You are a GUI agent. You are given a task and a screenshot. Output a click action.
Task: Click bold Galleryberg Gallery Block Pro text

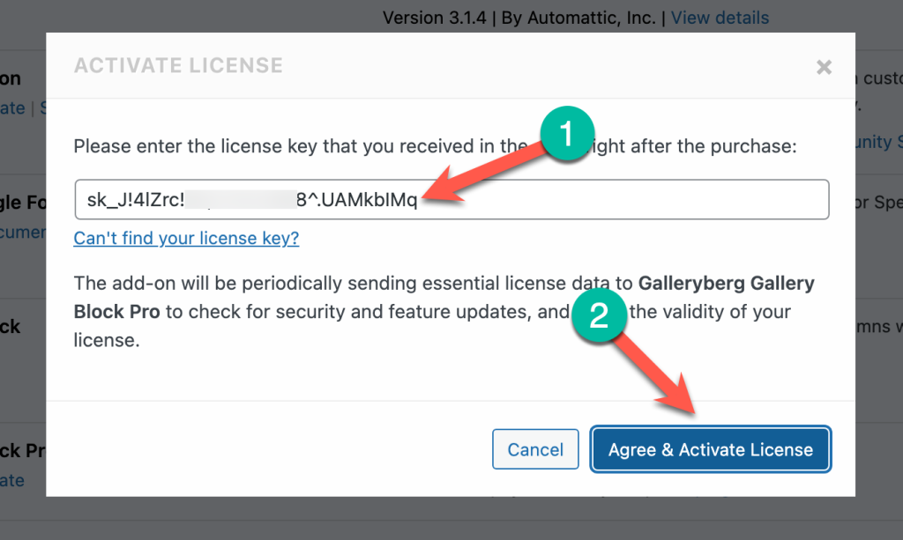pos(725,284)
